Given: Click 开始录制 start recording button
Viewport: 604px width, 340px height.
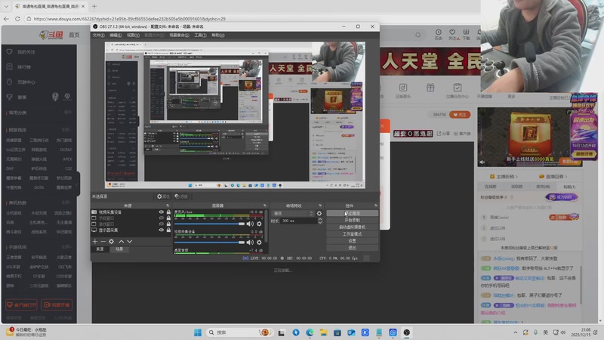Looking at the screenshot, I should pos(352,220).
